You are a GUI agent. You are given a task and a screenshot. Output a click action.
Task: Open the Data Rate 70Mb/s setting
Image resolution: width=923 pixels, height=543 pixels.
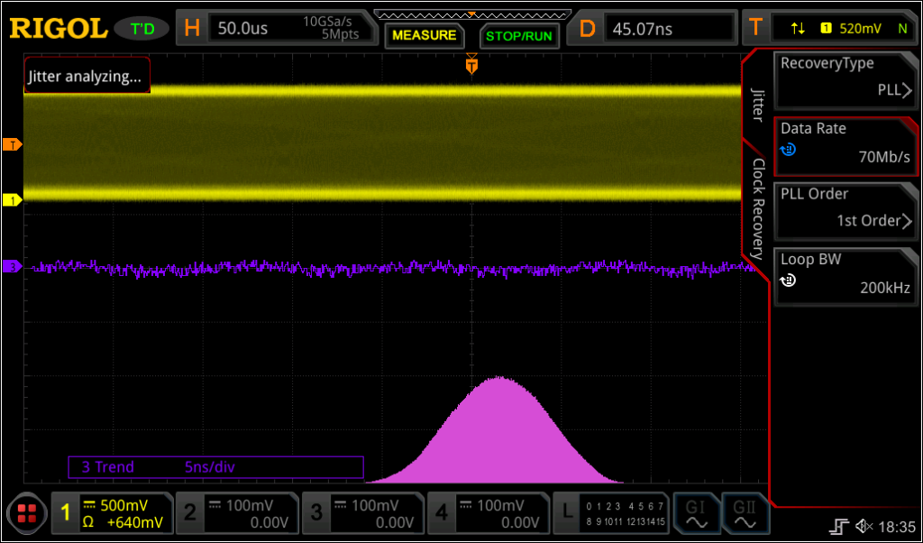(845, 144)
